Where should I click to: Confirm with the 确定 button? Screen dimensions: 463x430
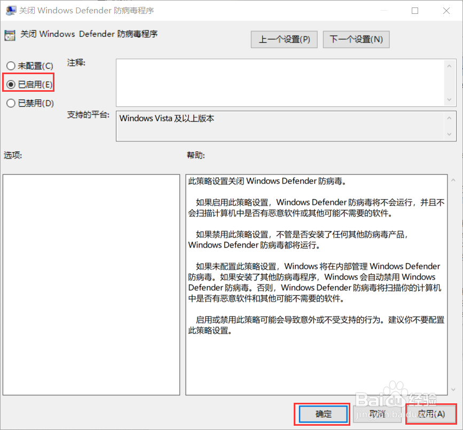click(323, 414)
